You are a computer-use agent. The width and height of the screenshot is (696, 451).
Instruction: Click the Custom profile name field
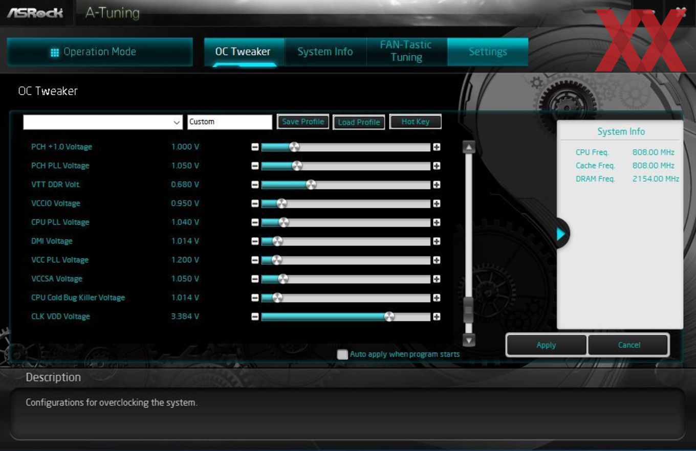(230, 122)
